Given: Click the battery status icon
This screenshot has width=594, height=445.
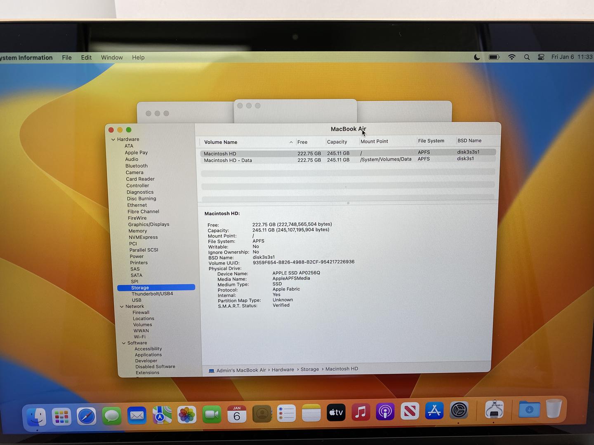Looking at the screenshot, I should point(494,57).
